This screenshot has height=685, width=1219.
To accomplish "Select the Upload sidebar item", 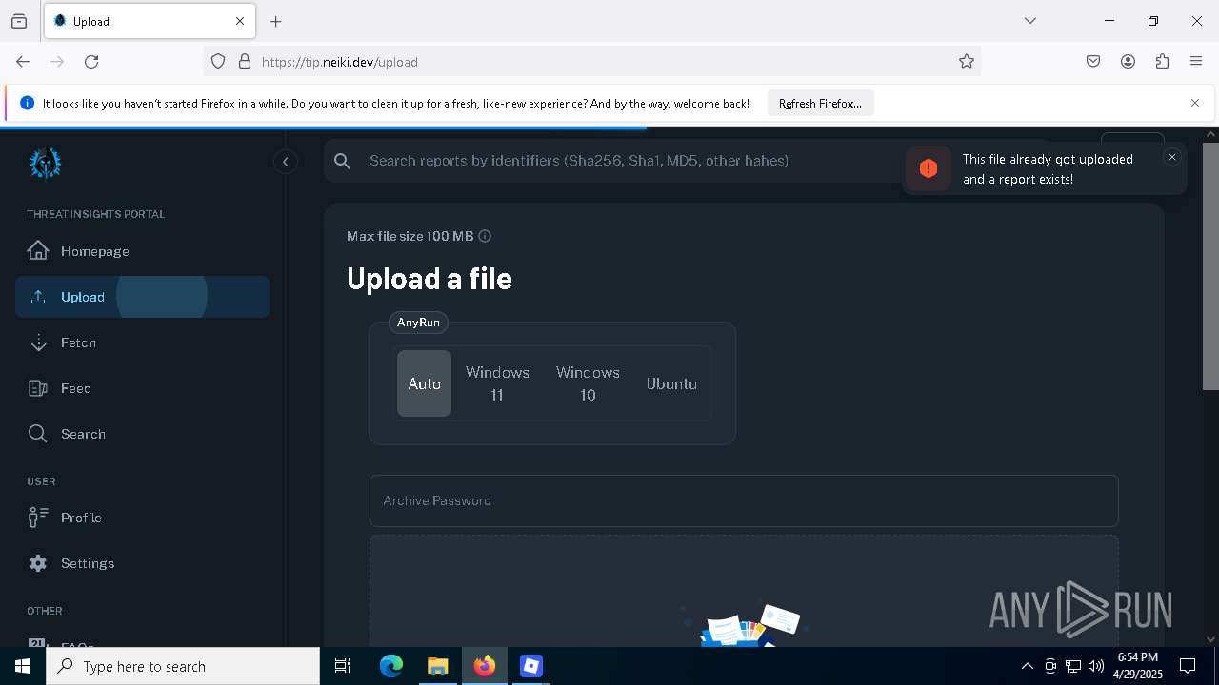I will 143,297.
